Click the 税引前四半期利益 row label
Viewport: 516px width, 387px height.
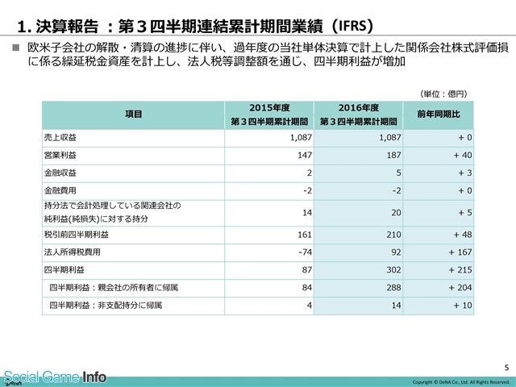pyautogui.click(x=77, y=235)
